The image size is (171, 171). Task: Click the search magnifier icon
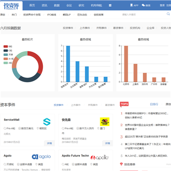[x=168, y=14]
